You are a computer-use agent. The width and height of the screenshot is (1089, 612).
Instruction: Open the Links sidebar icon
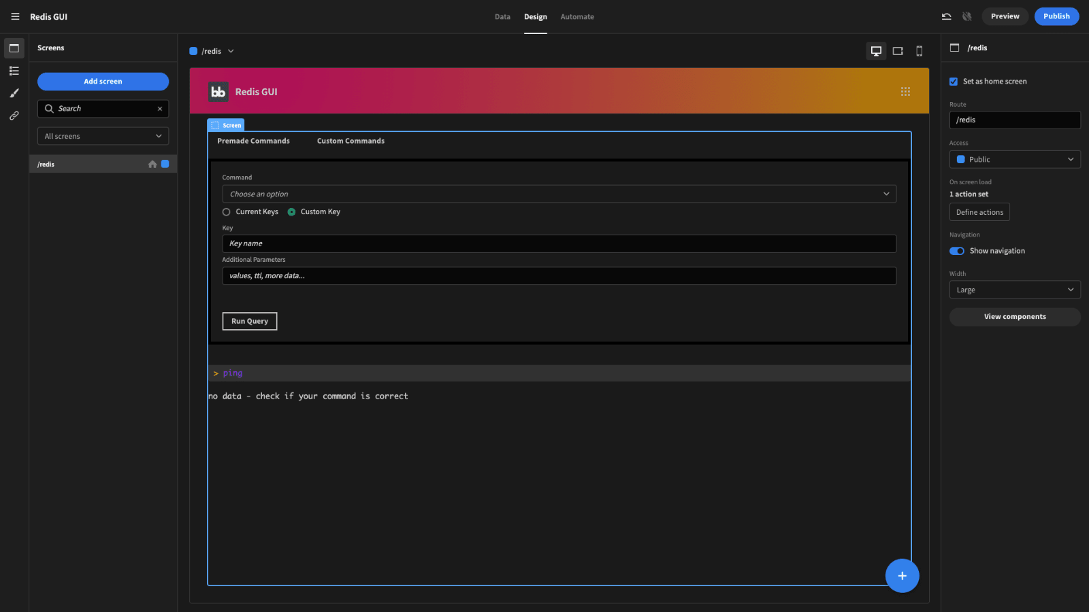[x=14, y=116]
